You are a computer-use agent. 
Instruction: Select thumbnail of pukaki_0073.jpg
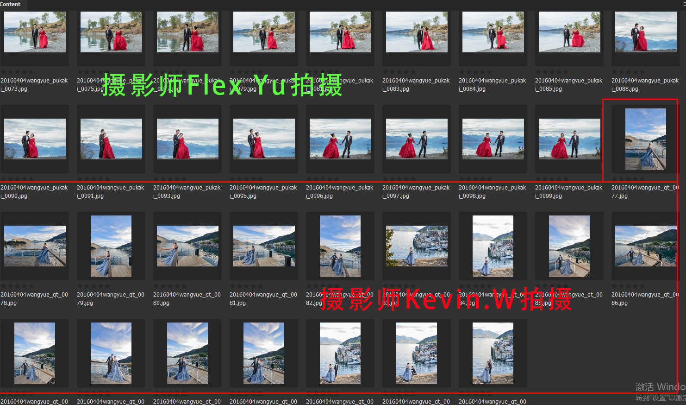click(35, 32)
